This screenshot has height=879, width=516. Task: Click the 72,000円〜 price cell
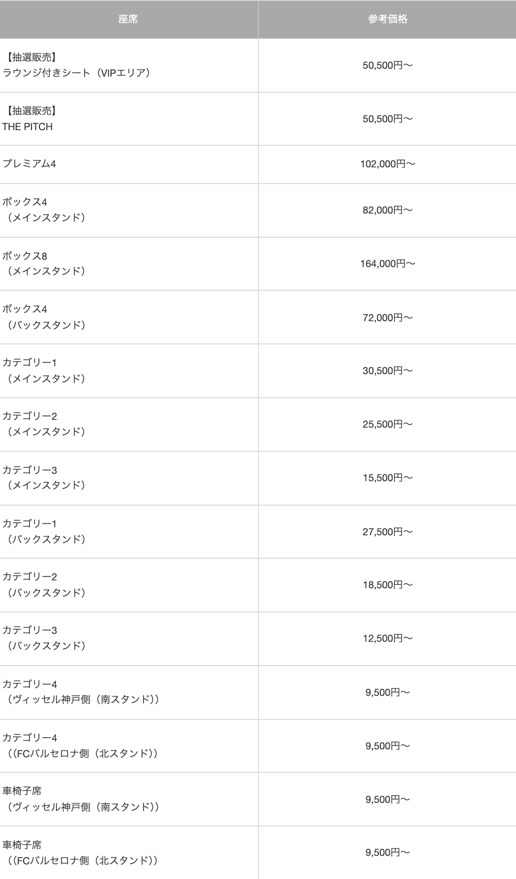click(388, 317)
